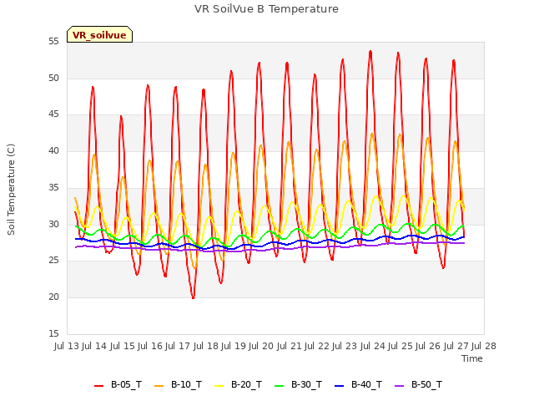Click the highest red peak near Jul 24

click(x=370, y=52)
